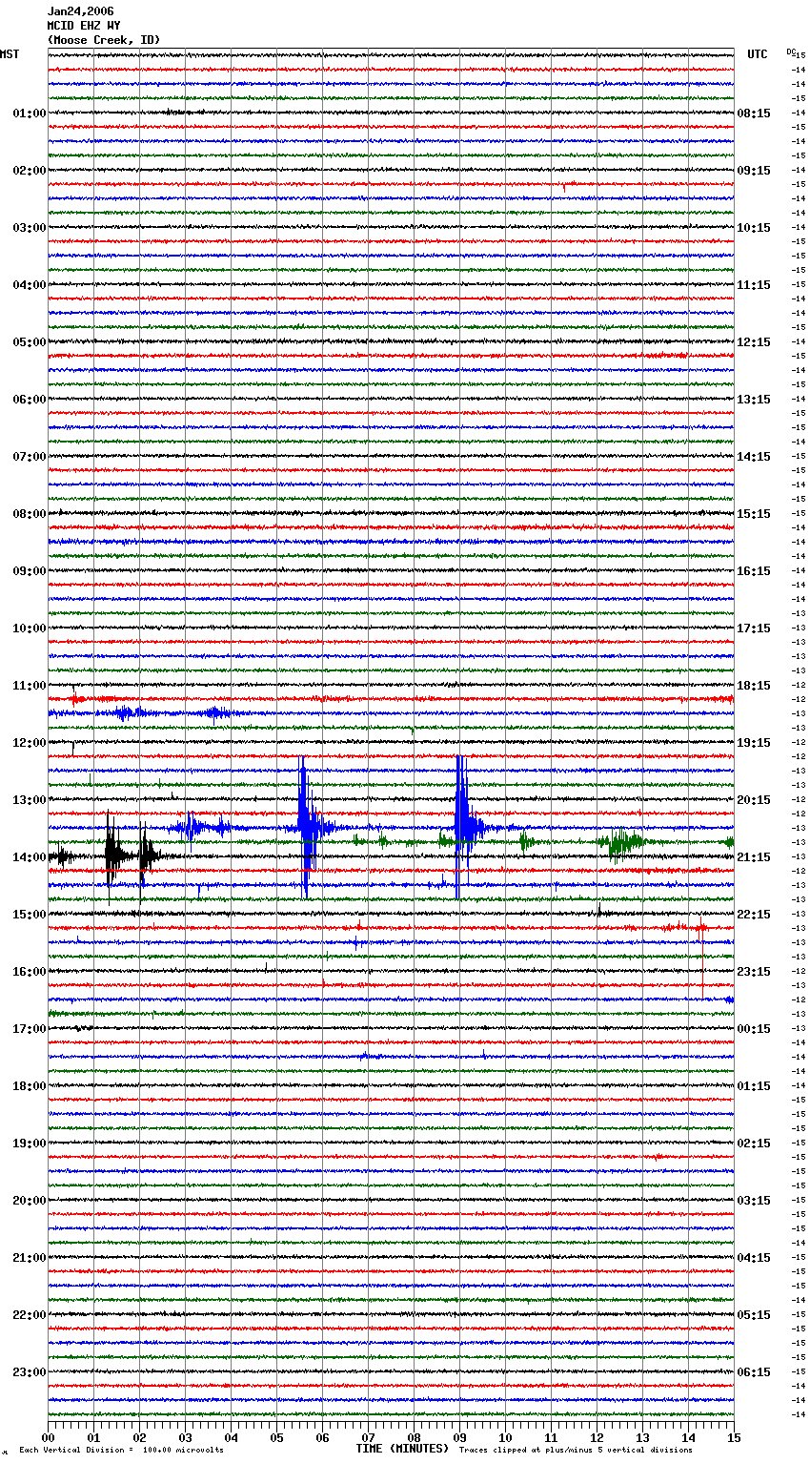Select the 05:15 UTC time label
Image resolution: width=810 pixels, height=1463 pixels.
pyautogui.click(x=754, y=1315)
